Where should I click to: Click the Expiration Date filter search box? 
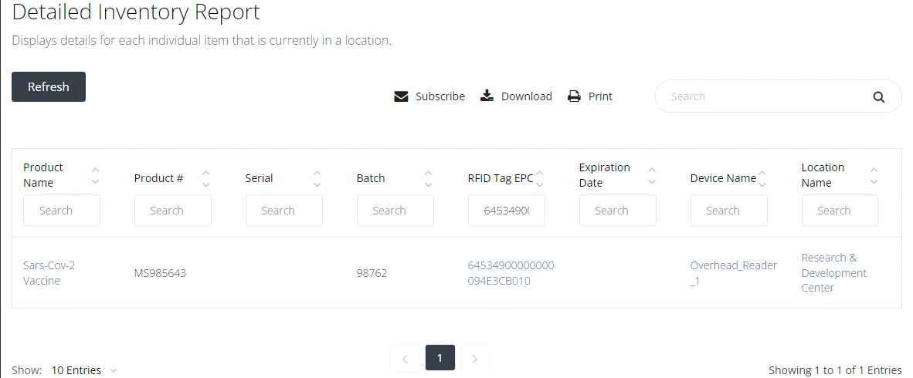(x=618, y=211)
